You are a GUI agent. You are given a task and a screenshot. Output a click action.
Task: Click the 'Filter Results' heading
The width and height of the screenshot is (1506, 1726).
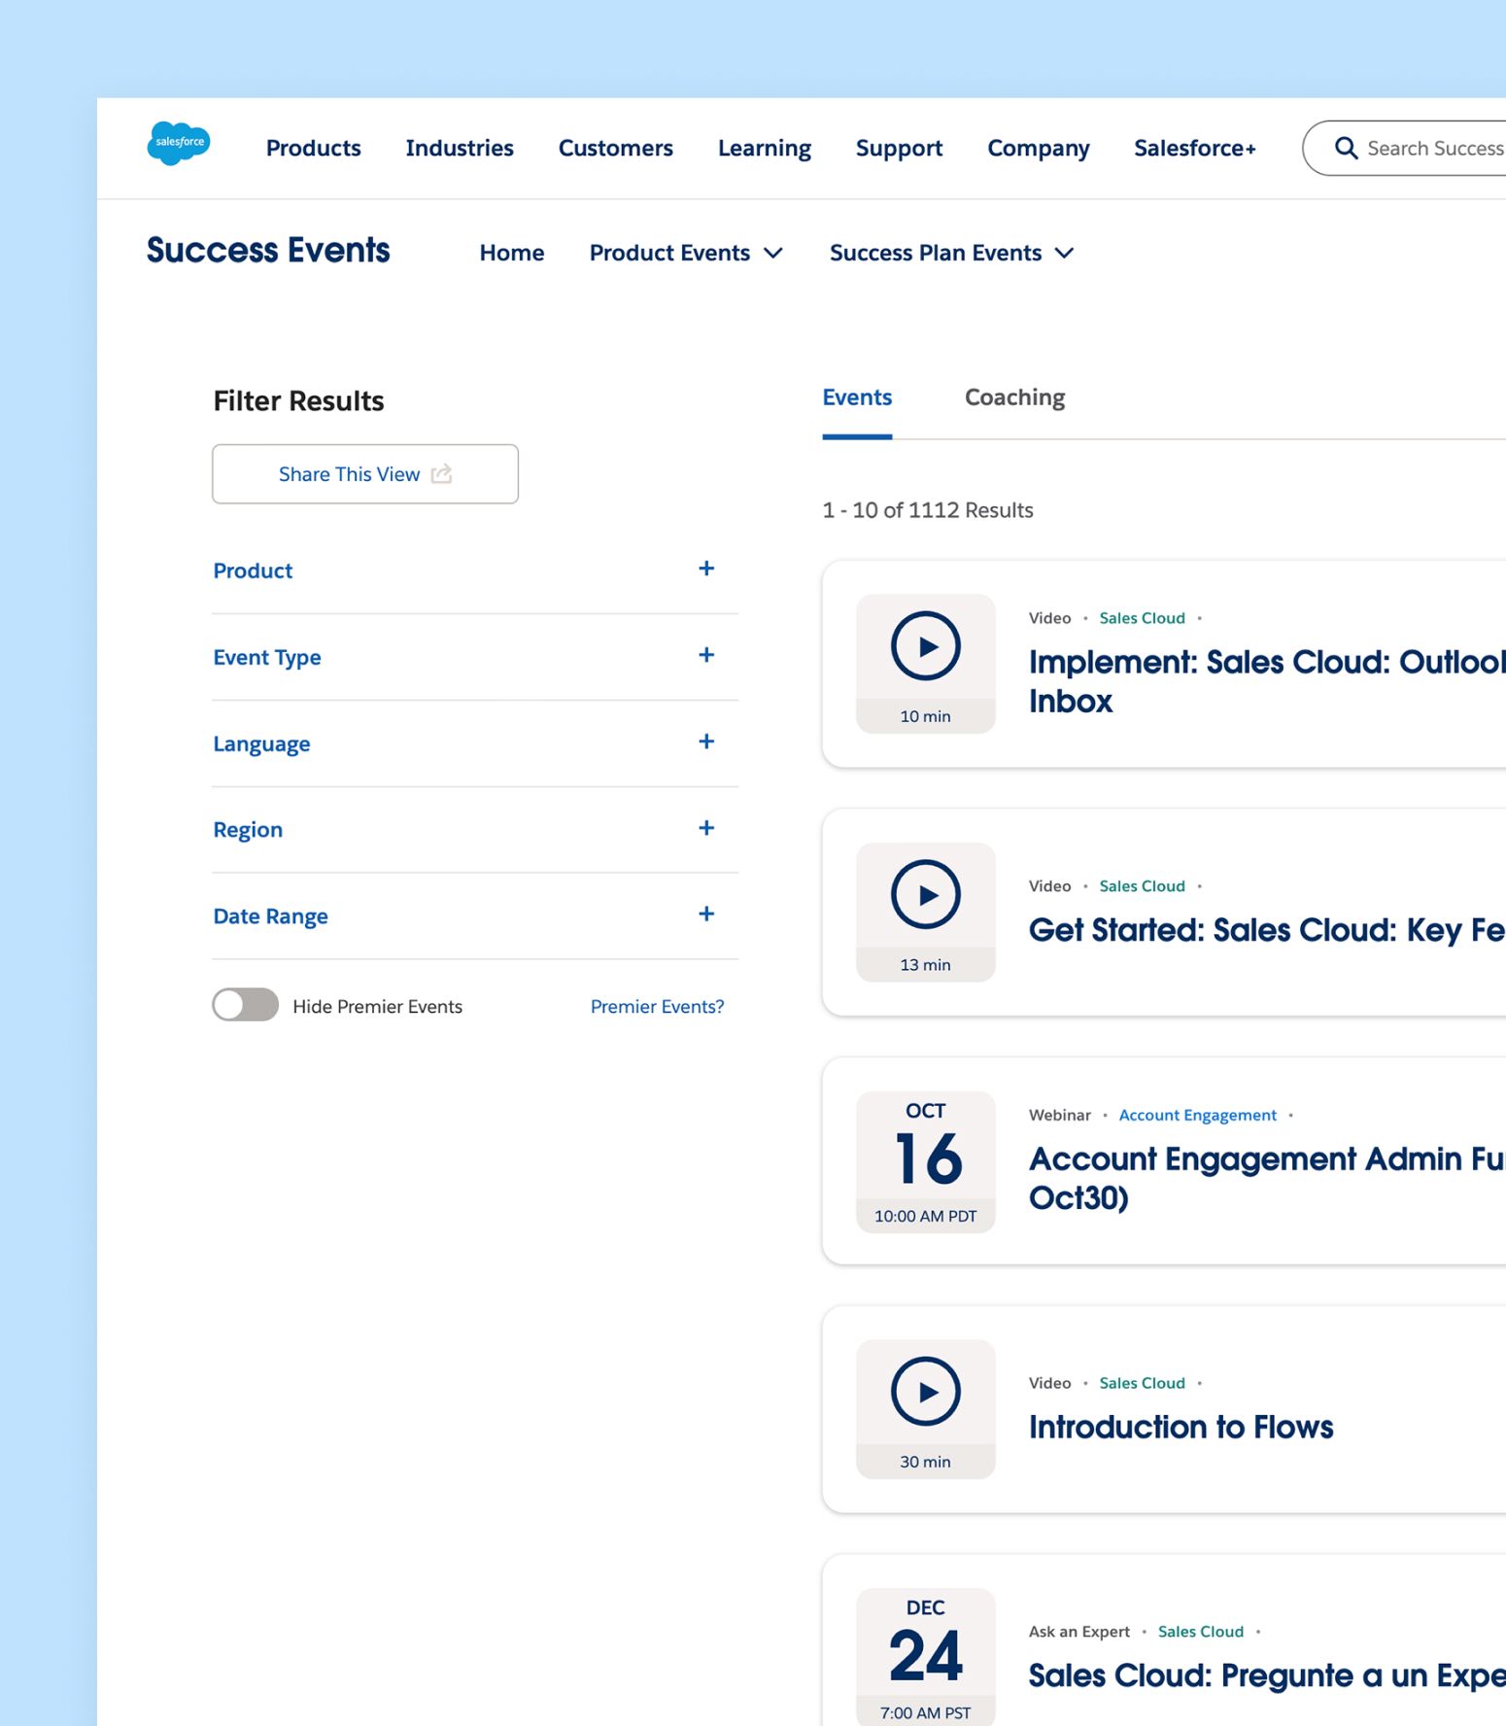click(298, 400)
